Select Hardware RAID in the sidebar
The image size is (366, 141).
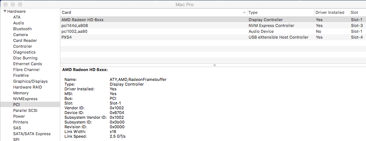(x=27, y=87)
